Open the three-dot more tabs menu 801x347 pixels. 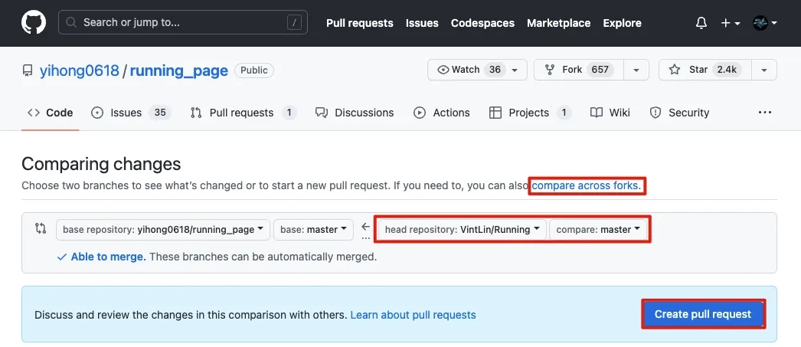[x=765, y=113]
